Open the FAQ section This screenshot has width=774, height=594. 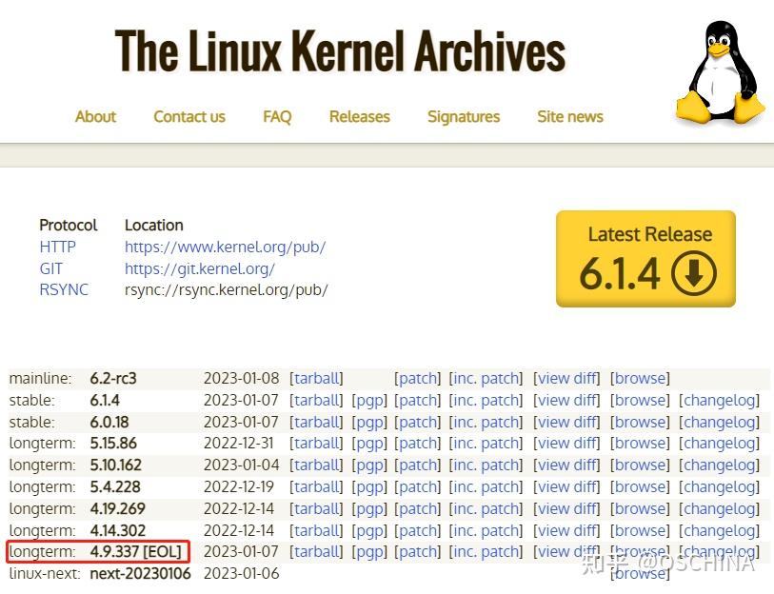pos(276,116)
